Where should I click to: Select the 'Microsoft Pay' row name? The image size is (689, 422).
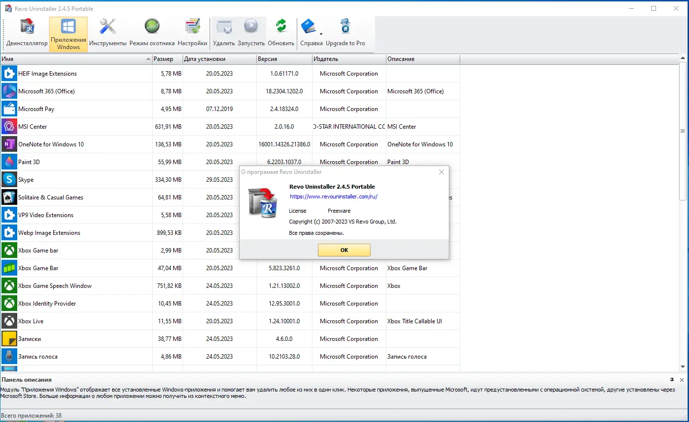tap(36, 109)
